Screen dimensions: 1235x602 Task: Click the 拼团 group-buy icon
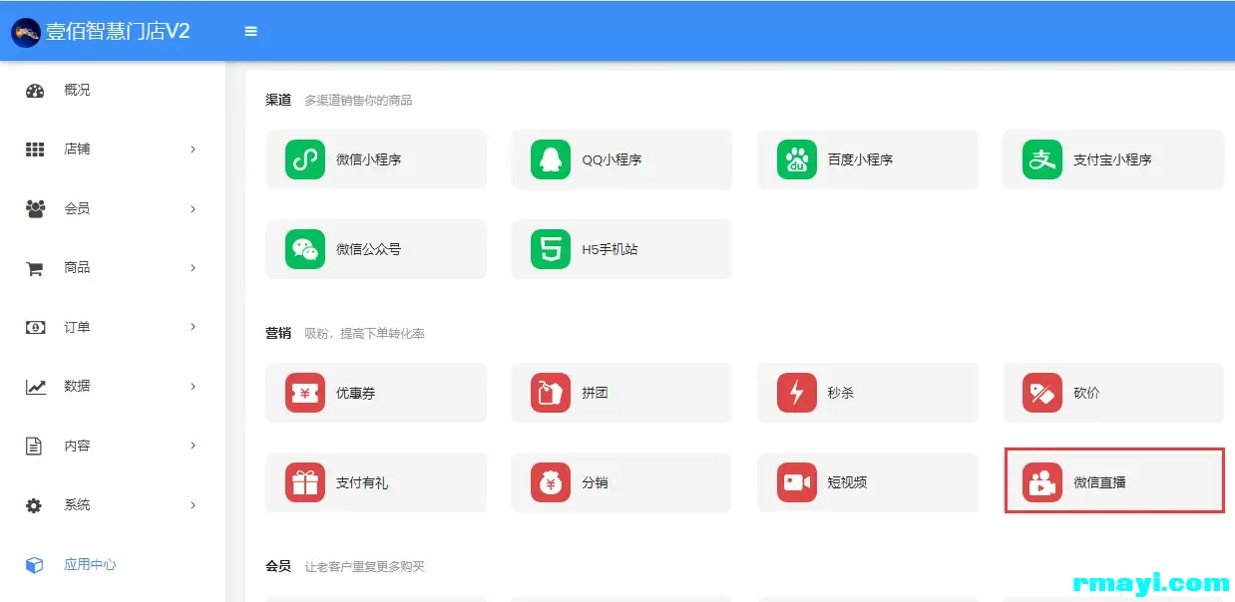point(551,393)
